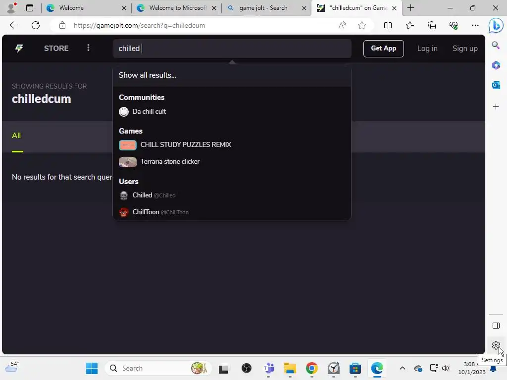Click the address bar URL
The width and height of the screenshot is (507, 380).
click(x=139, y=26)
